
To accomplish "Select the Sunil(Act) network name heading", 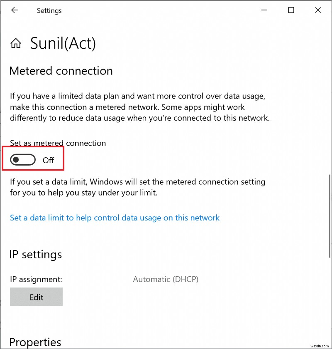I will tap(63, 43).
